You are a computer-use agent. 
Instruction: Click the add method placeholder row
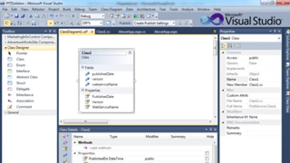[100, 148]
